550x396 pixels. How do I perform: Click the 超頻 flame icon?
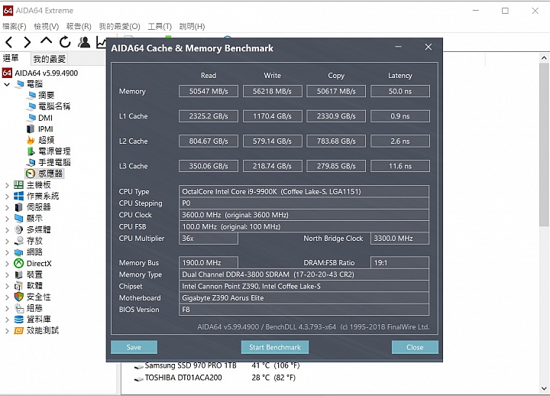tap(31, 140)
